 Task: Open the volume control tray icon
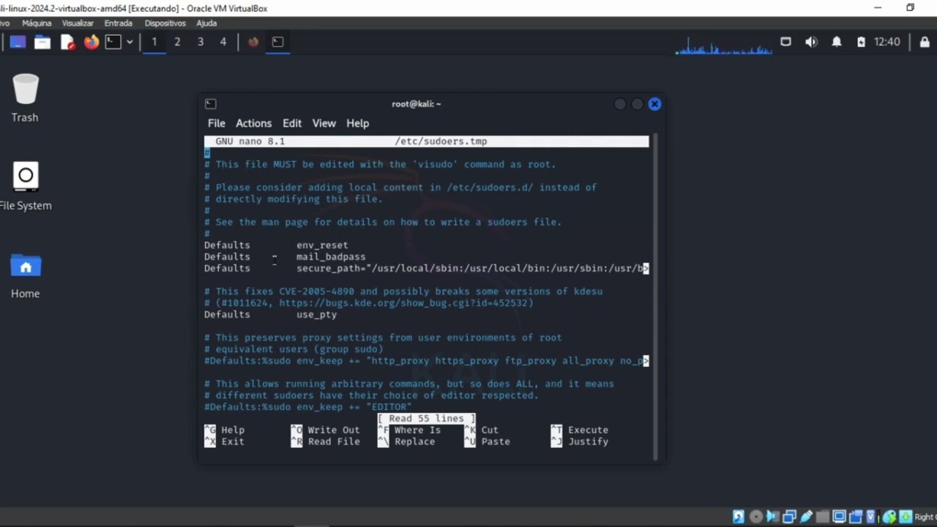point(811,42)
